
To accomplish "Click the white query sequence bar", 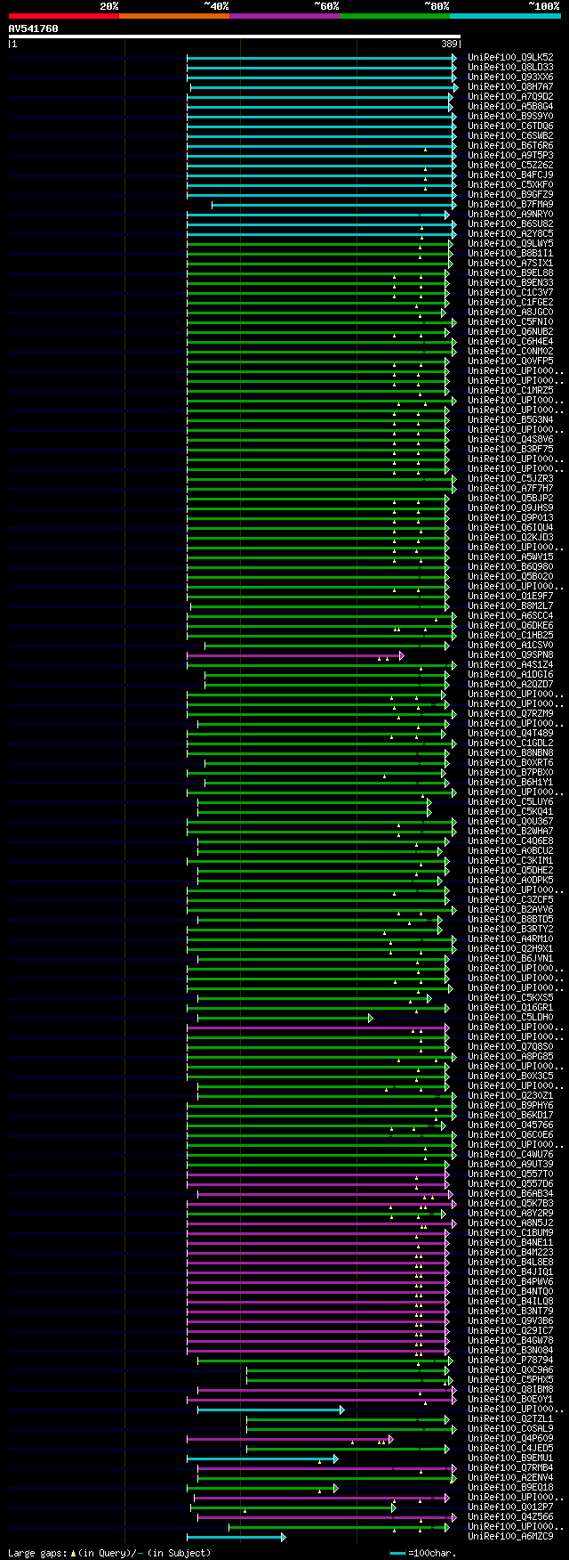I will click(235, 37).
